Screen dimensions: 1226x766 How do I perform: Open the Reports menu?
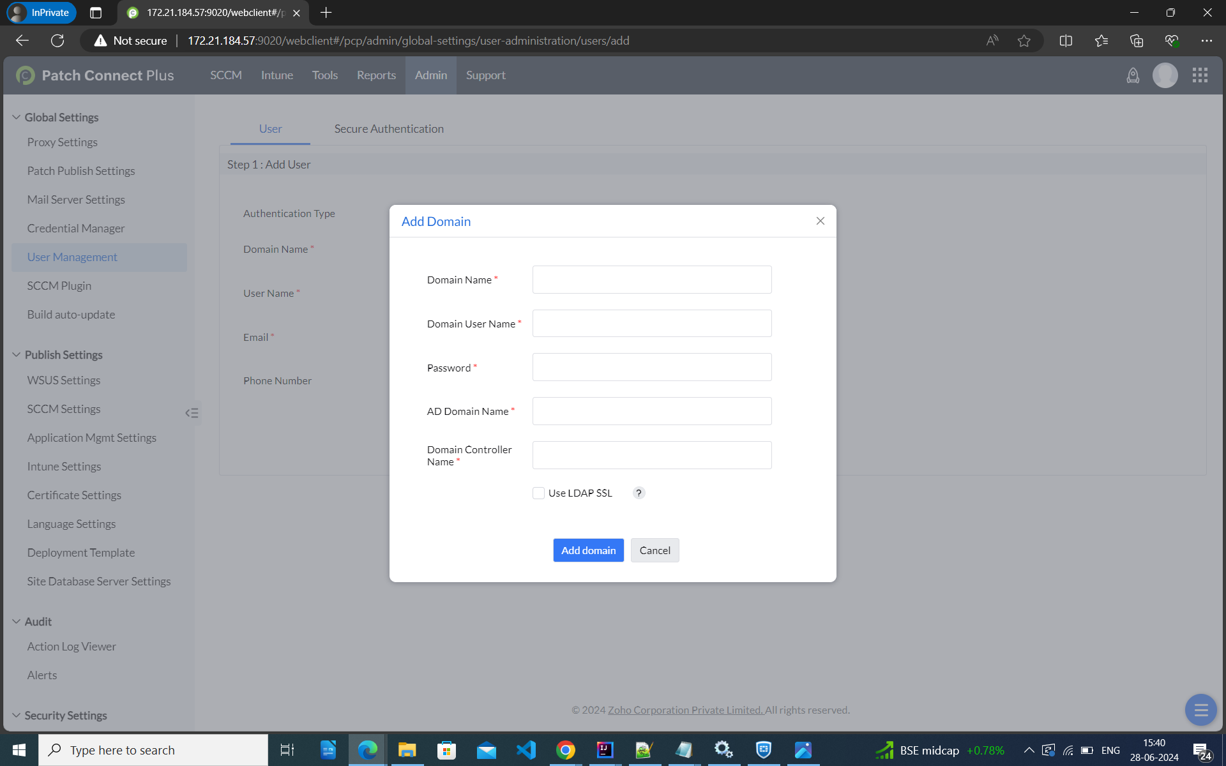376,75
